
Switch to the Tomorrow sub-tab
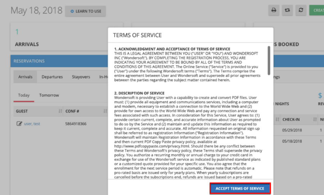(x=49, y=95)
